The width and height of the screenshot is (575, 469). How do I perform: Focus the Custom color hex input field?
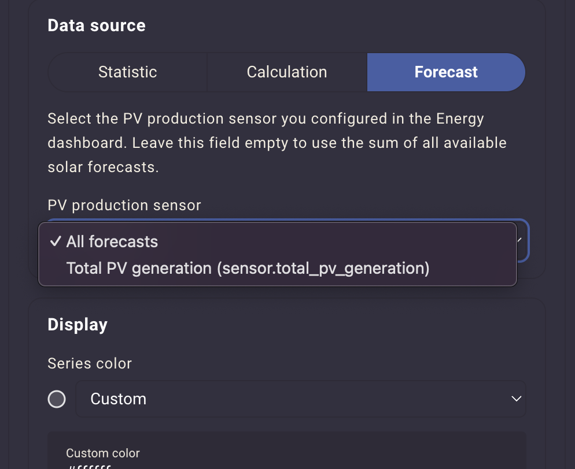tap(286, 466)
